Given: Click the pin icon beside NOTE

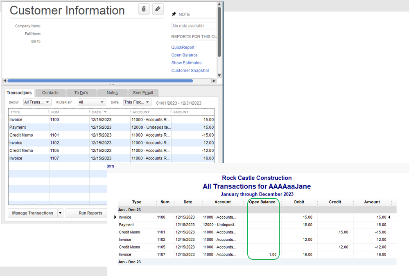Looking at the screenshot, I should tap(174, 14).
